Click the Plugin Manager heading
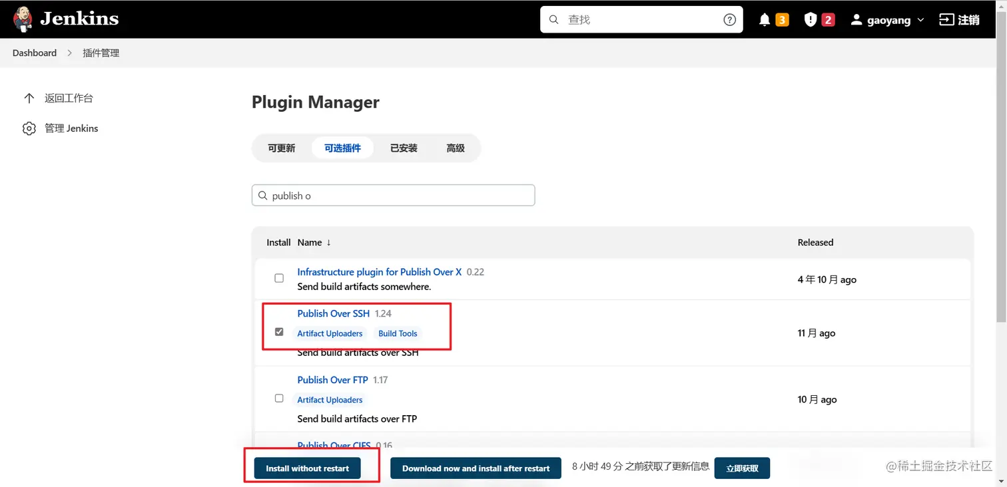Viewport: 1007px width, 487px height. tap(316, 102)
